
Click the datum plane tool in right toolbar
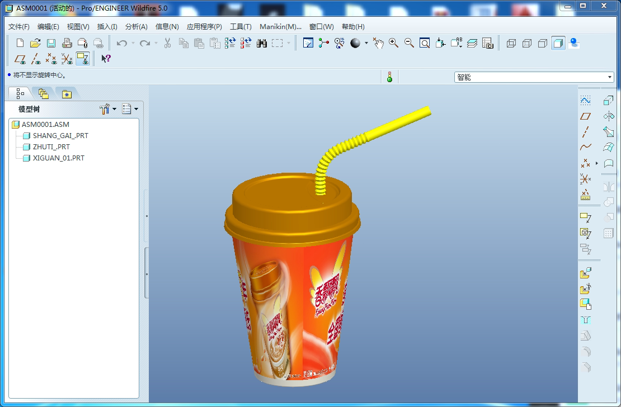coord(585,116)
